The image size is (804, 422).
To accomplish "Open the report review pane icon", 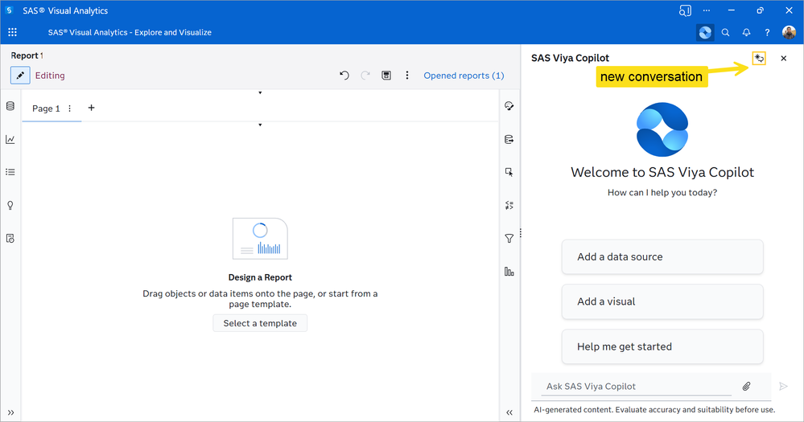I will [x=10, y=238].
